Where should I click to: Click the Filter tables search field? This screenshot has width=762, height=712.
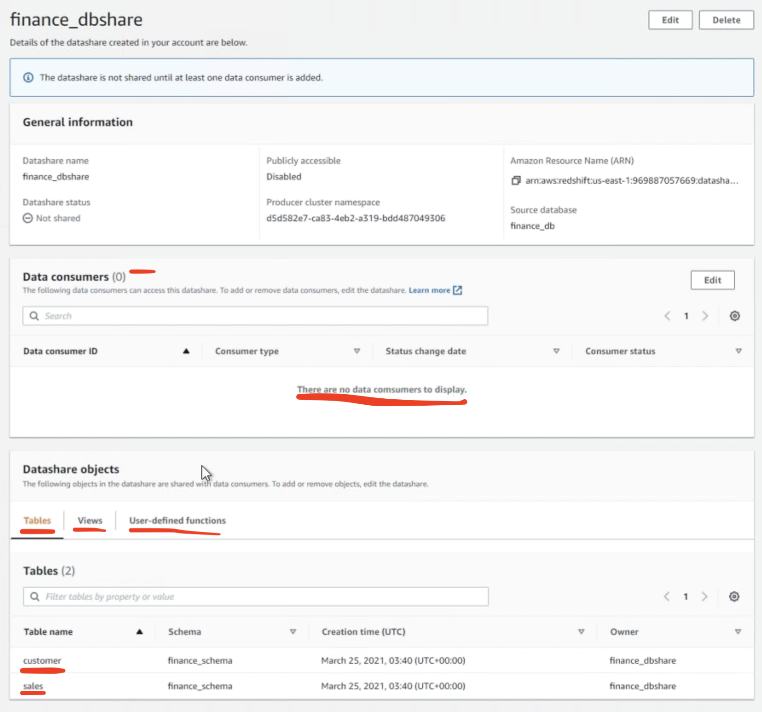tap(255, 597)
